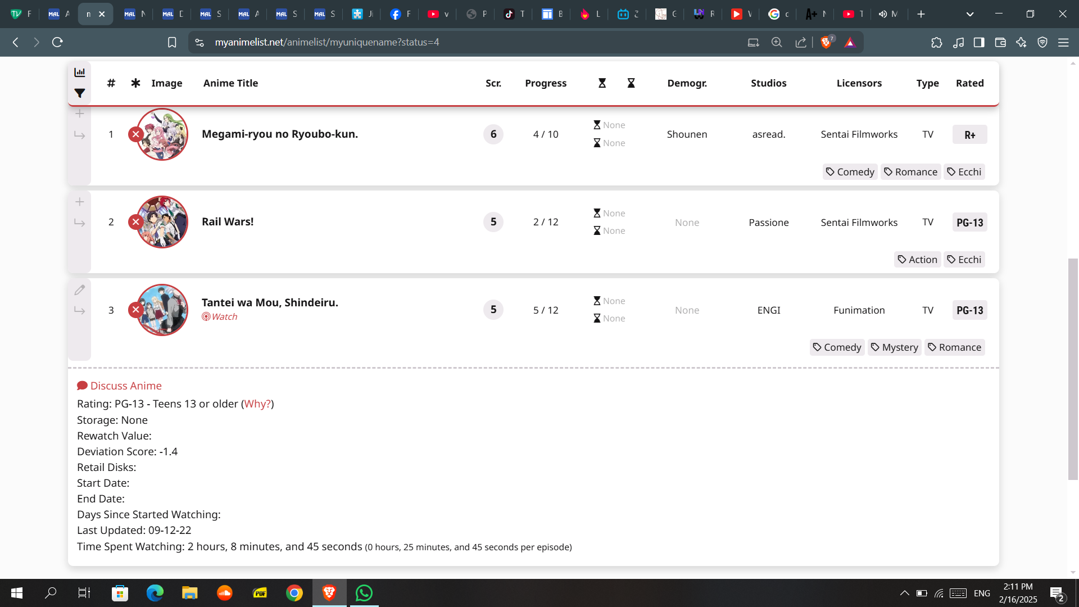Screen dimensions: 1079x607
Task: Click score 6 for Megami-ryou
Action: (493, 134)
